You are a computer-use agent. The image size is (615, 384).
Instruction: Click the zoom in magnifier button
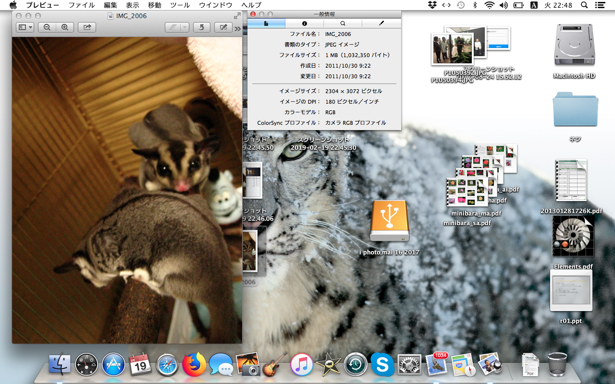click(x=64, y=27)
